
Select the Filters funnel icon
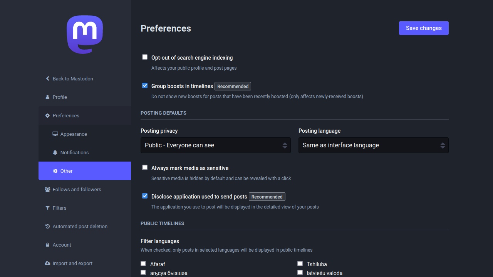pos(47,208)
